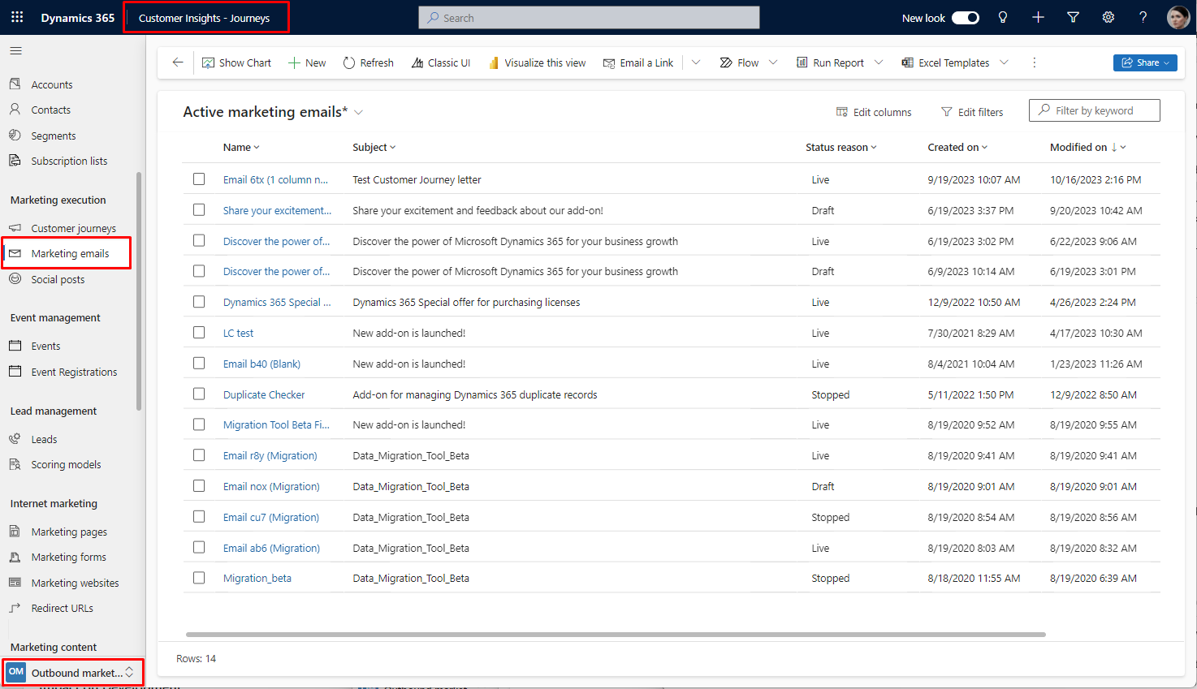
Task: Sort by Modified on column
Action: pos(1087,147)
